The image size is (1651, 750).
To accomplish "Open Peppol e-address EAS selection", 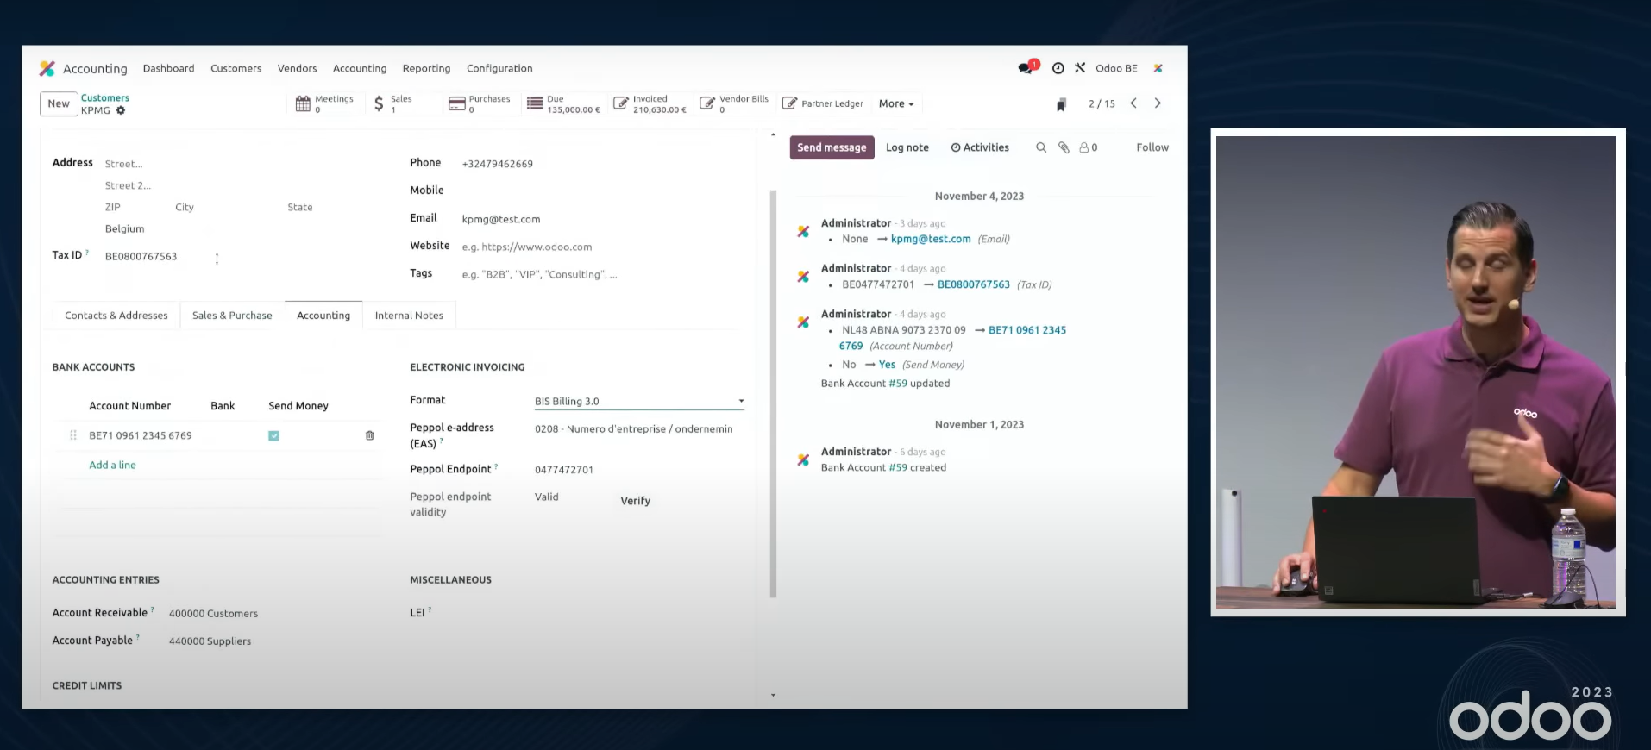I will point(639,428).
